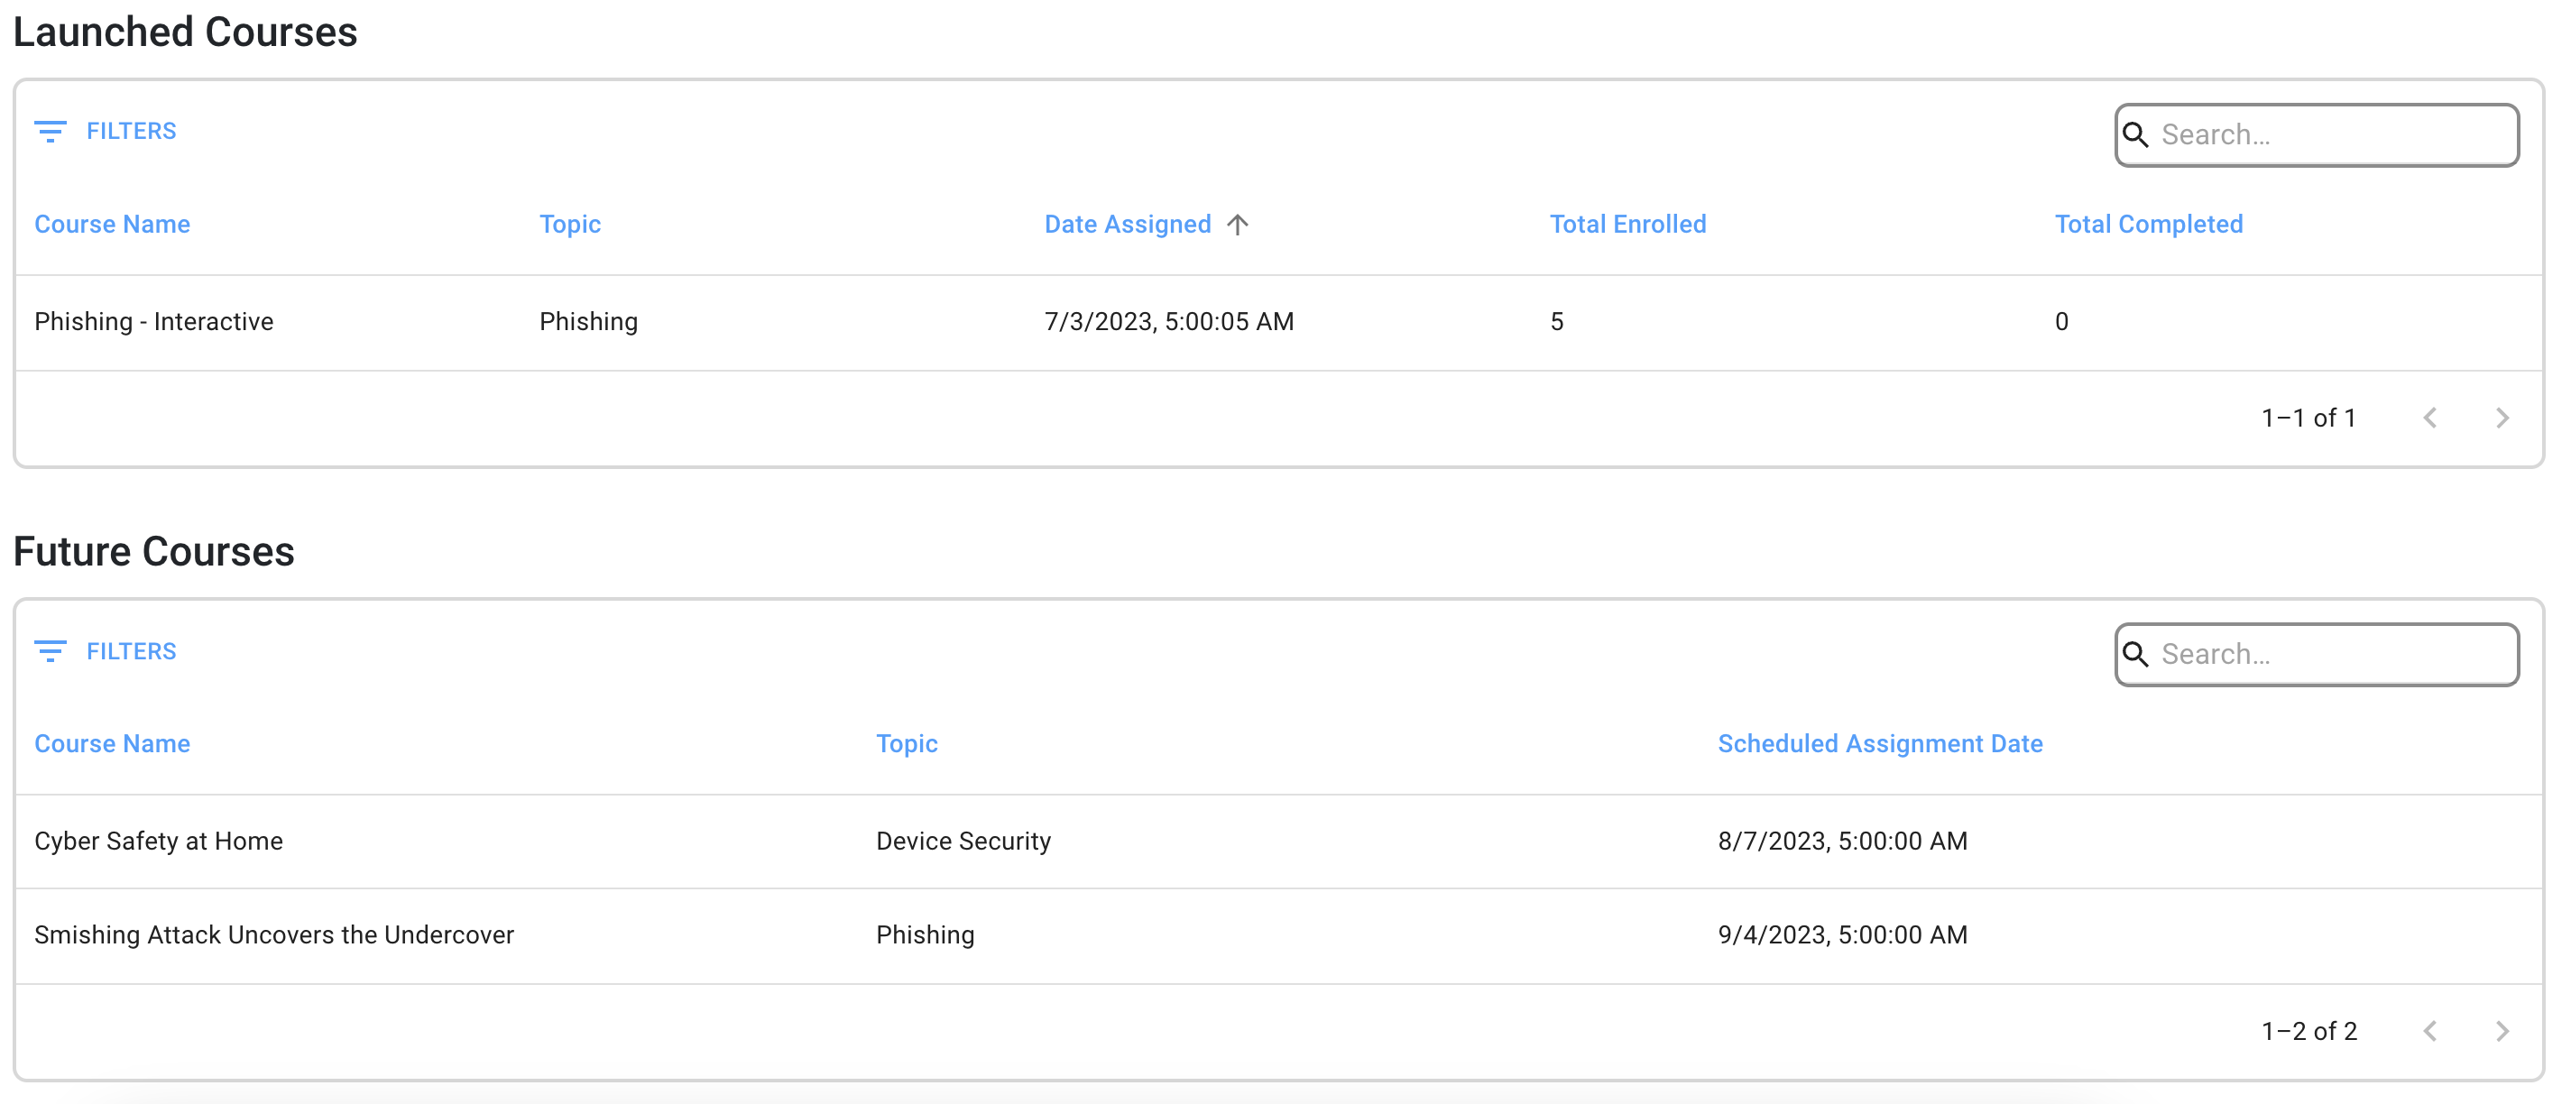Sort Launched Courses by Total Completed

[x=2148, y=225]
